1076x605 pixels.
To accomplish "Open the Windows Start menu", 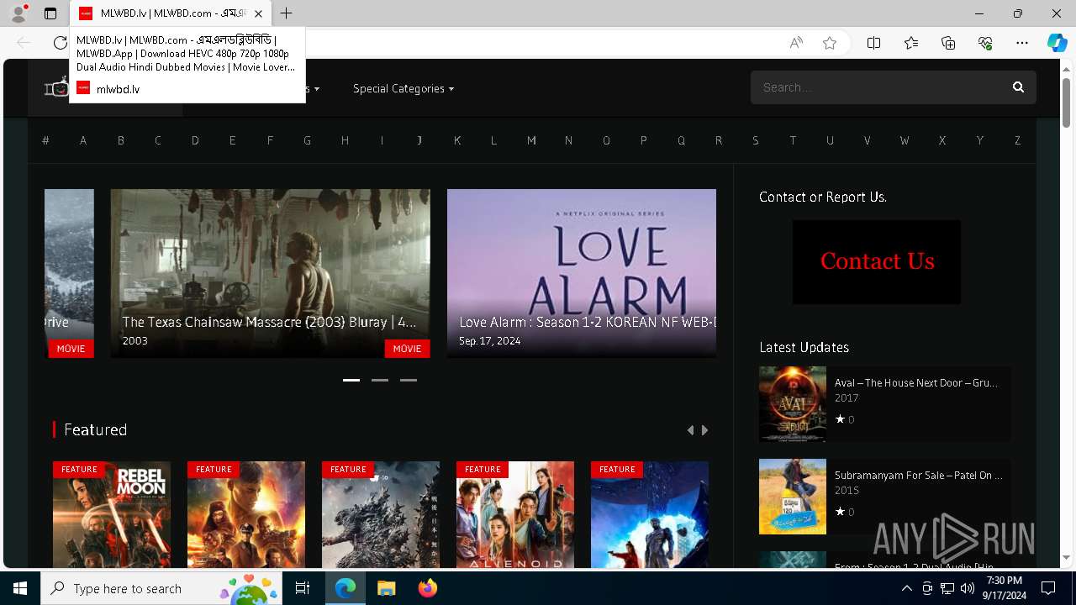I will click(20, 588).
